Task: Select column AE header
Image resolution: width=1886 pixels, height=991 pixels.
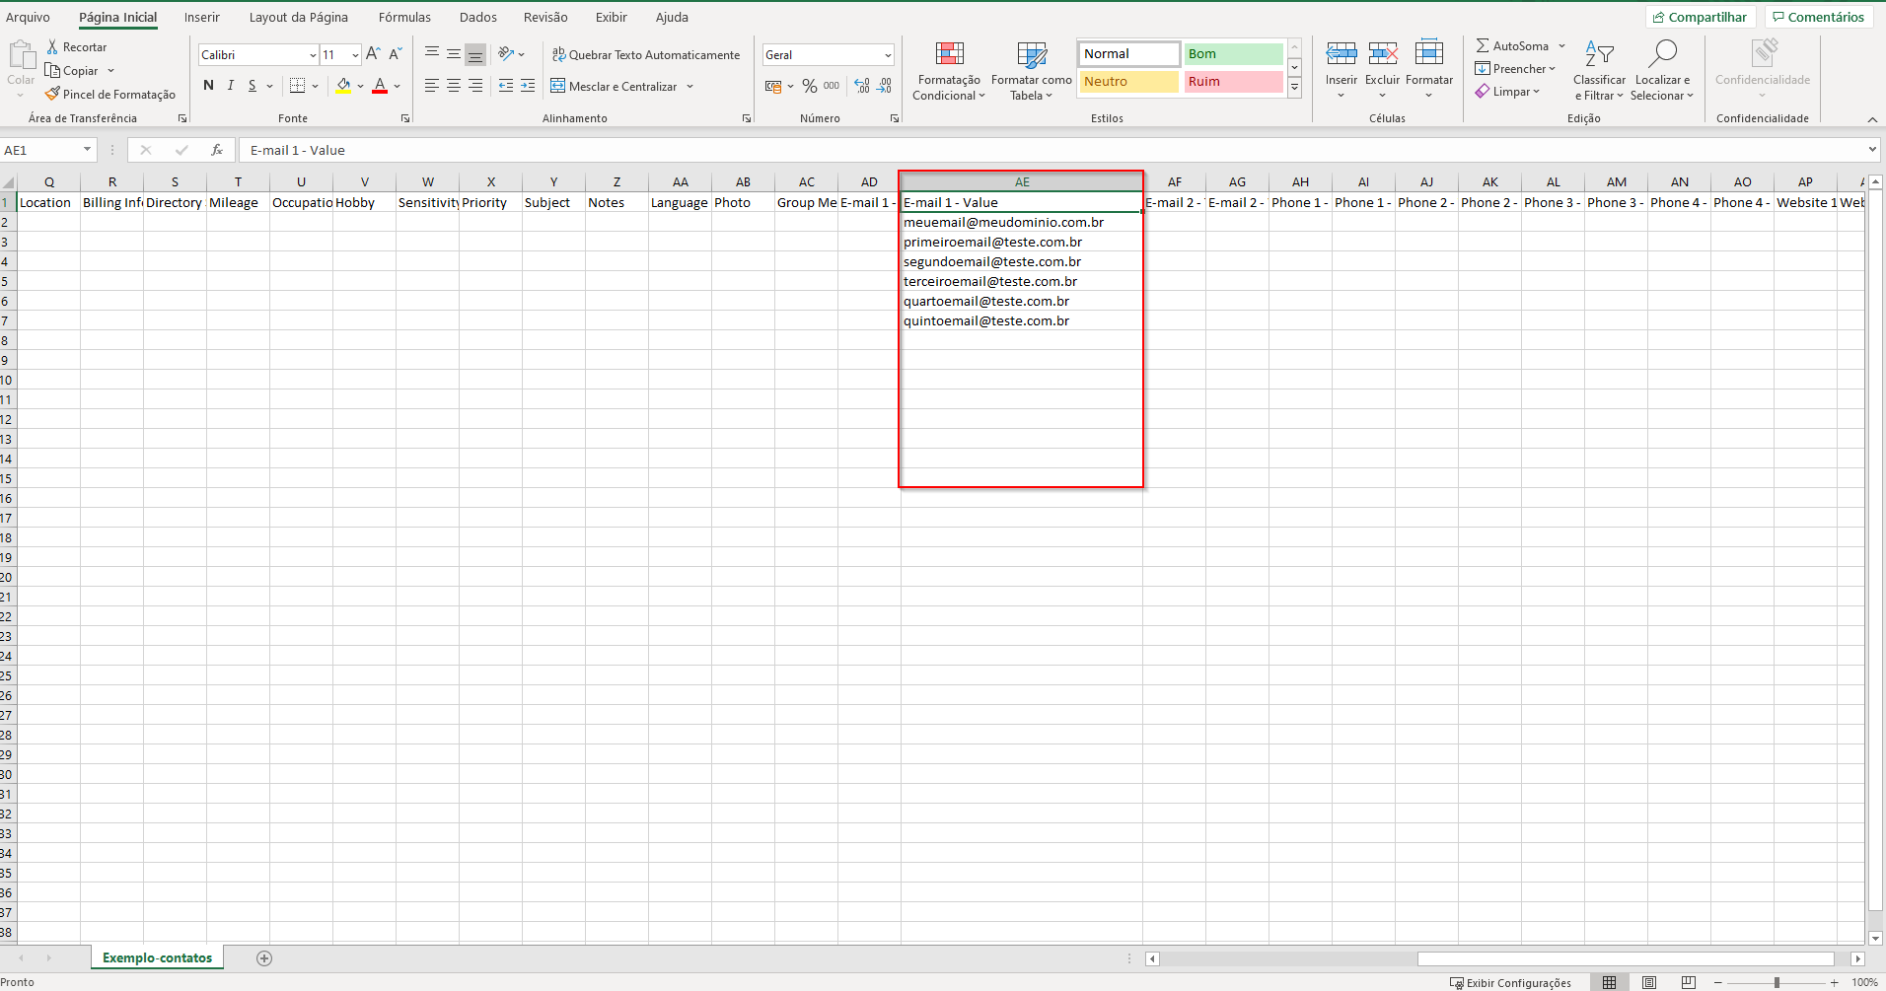Action: 1022,181
